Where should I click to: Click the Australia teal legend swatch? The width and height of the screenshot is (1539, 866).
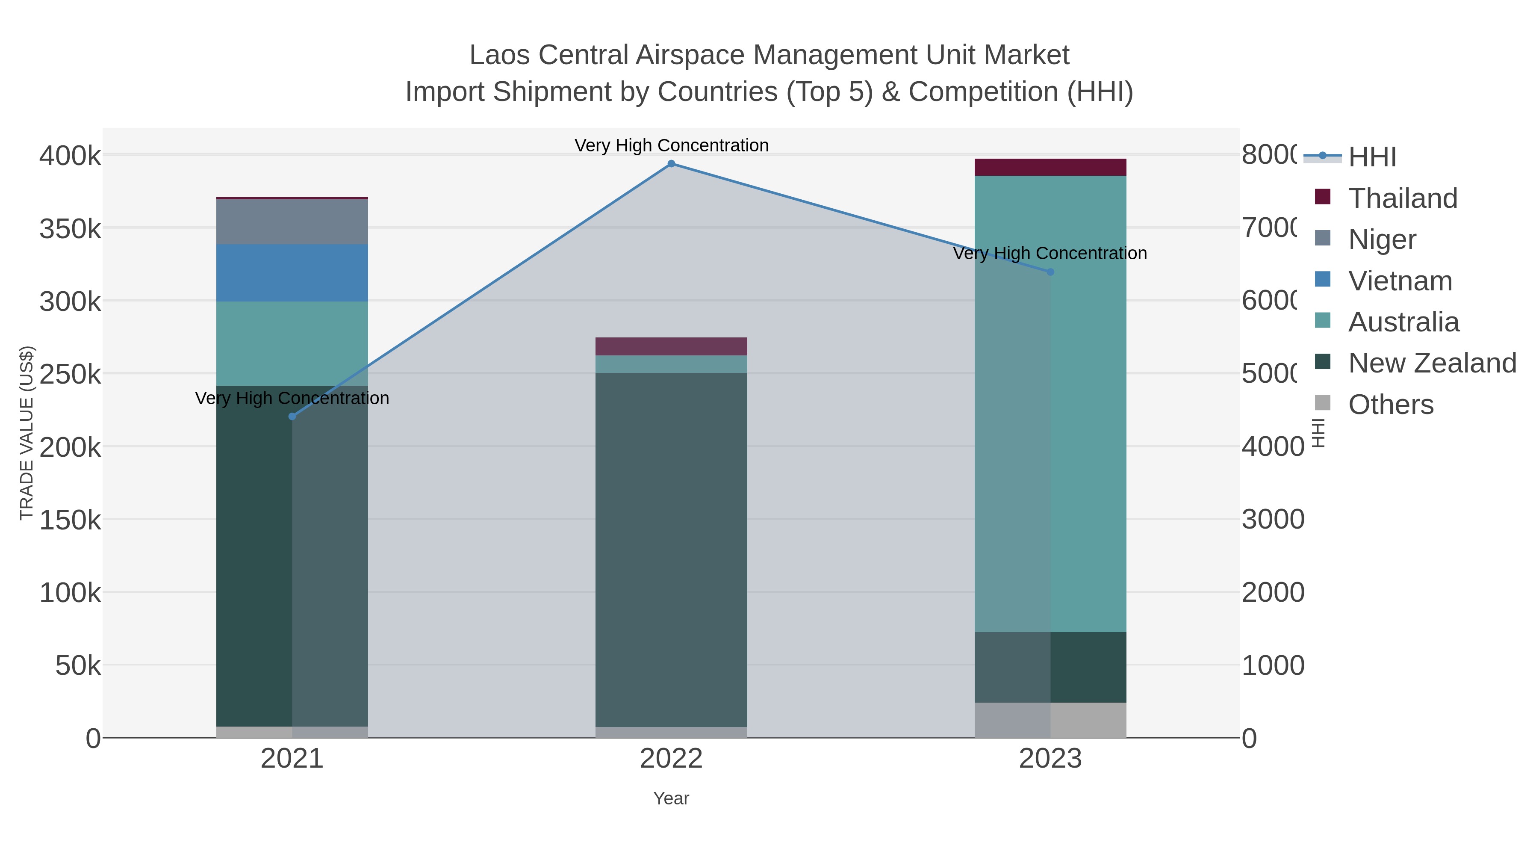pos(1323,320)
